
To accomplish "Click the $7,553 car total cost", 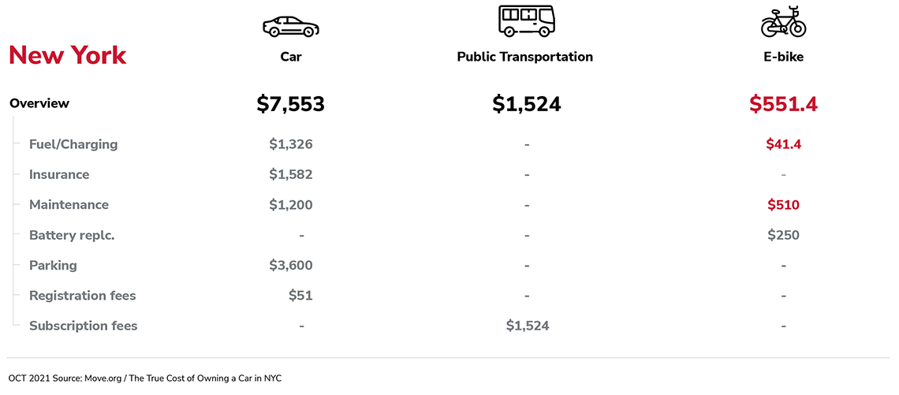I will coord(290,103).
